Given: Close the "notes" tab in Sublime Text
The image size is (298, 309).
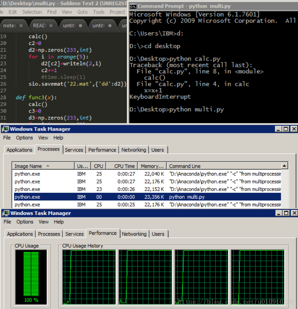Looking at the screenshot, I should coord(21,26).
